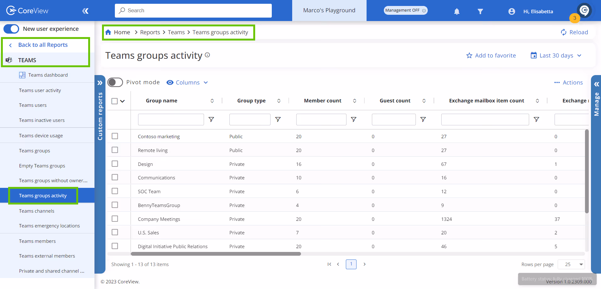The width and height of the screenshot is (601, 289).
Task: Focus the top Search field
Action: click(193, 11)
